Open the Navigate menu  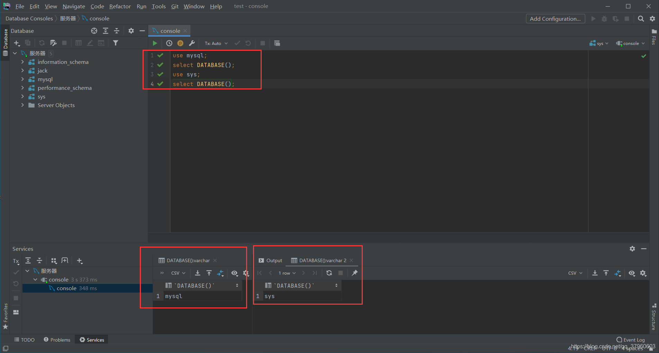[x=73, y=6]
